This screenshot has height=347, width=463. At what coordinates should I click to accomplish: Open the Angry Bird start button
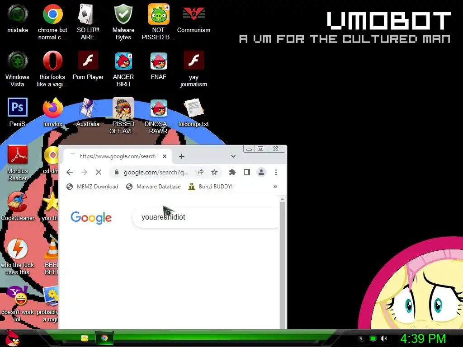[x=12, y=338]
